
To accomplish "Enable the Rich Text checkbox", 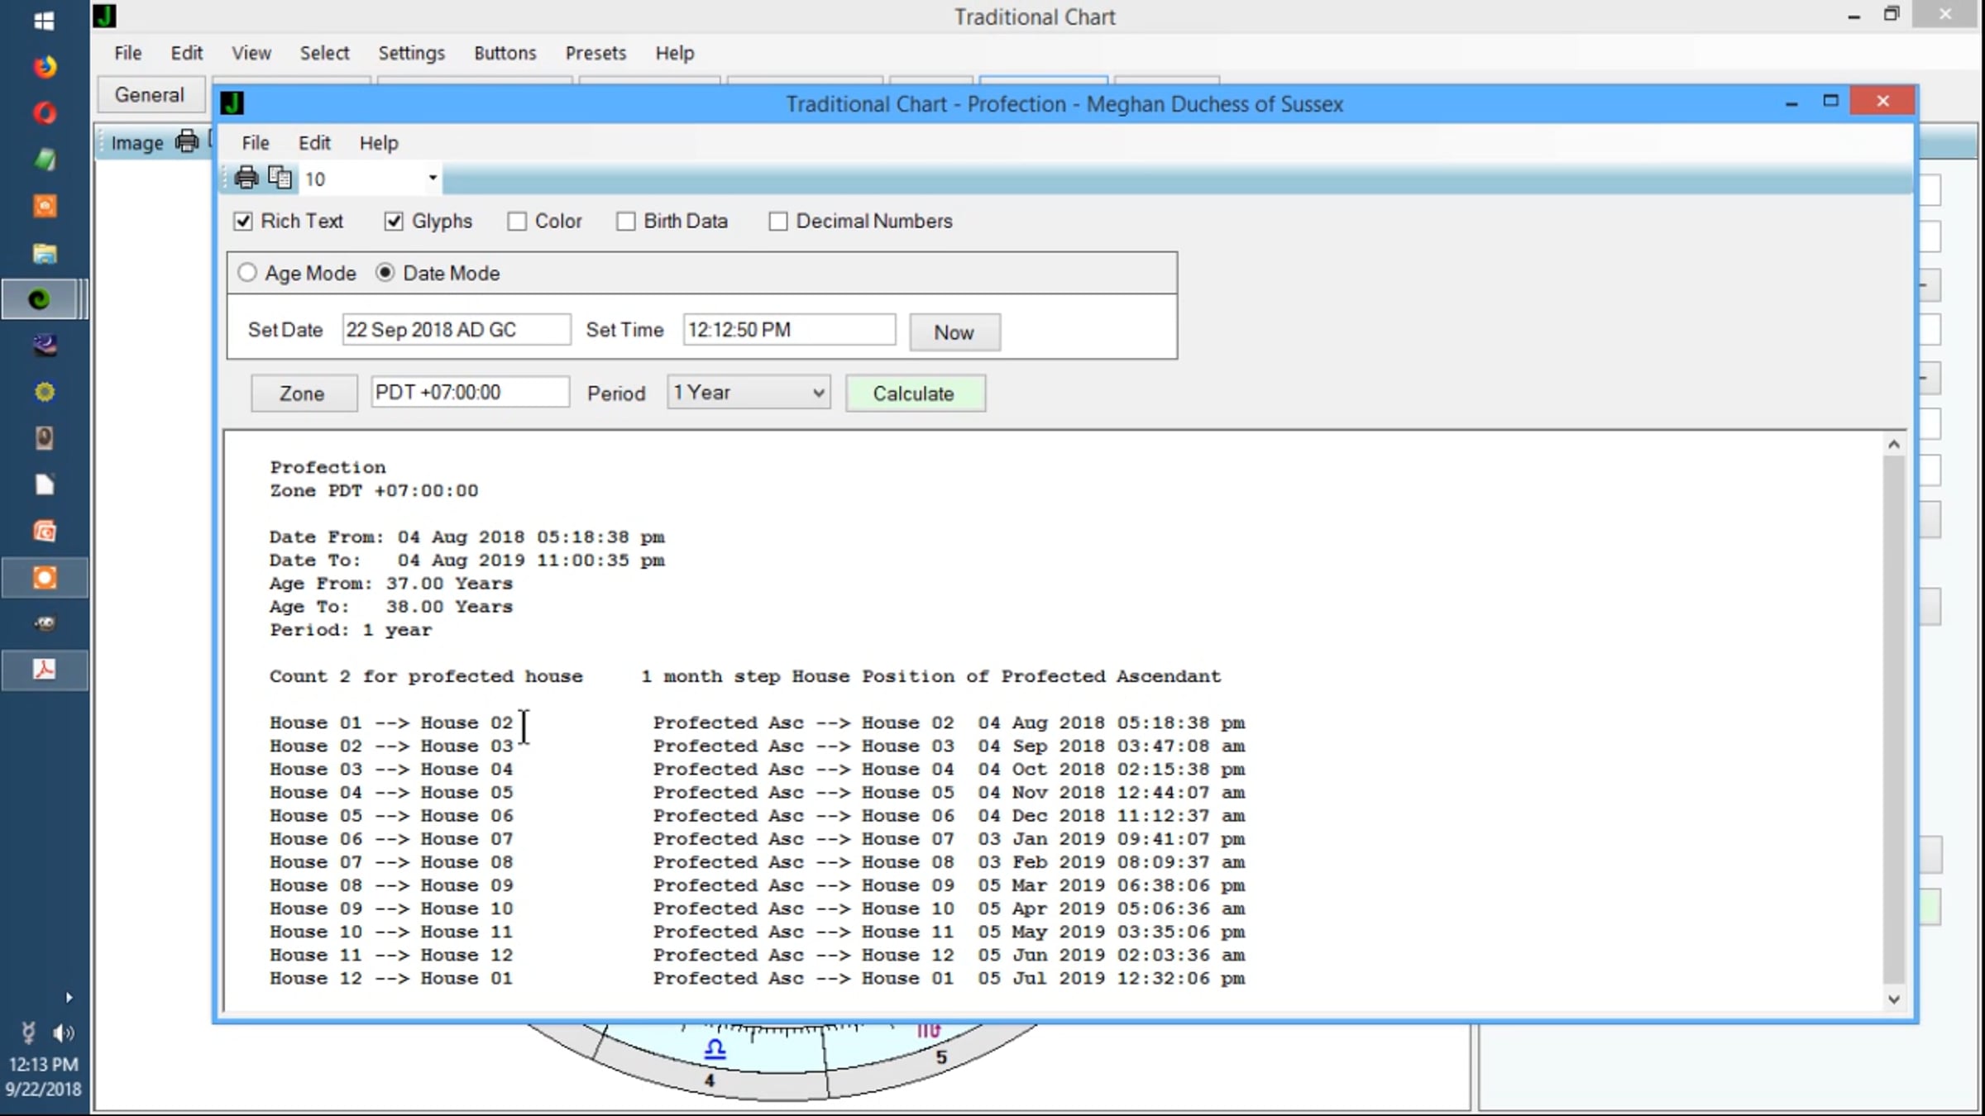I will click(243, 222).
